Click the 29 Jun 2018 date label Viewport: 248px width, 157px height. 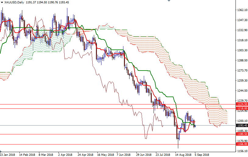[x=144, y=155]
